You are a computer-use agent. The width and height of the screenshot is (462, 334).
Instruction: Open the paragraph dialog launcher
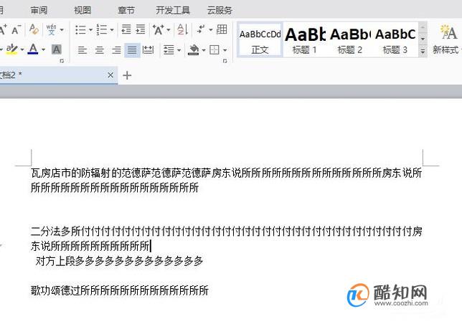click(x=225, y=61)
